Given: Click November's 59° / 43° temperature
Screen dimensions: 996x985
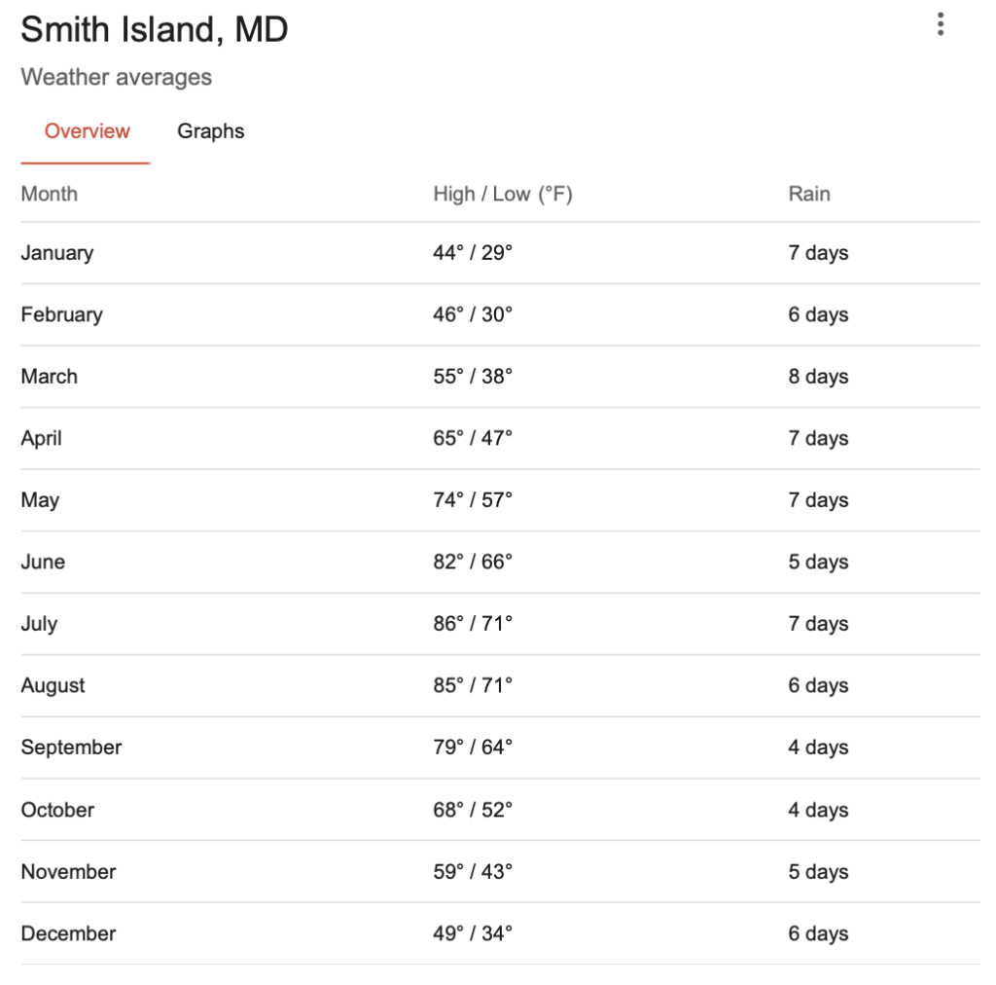Looking at the screenshot, I should (473, 872).
